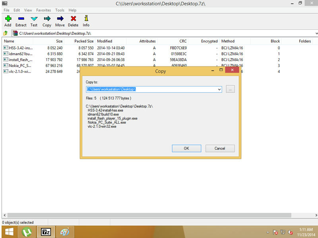
Task: Click the scrollbar left arrow
Action: [x=5, y=215]
